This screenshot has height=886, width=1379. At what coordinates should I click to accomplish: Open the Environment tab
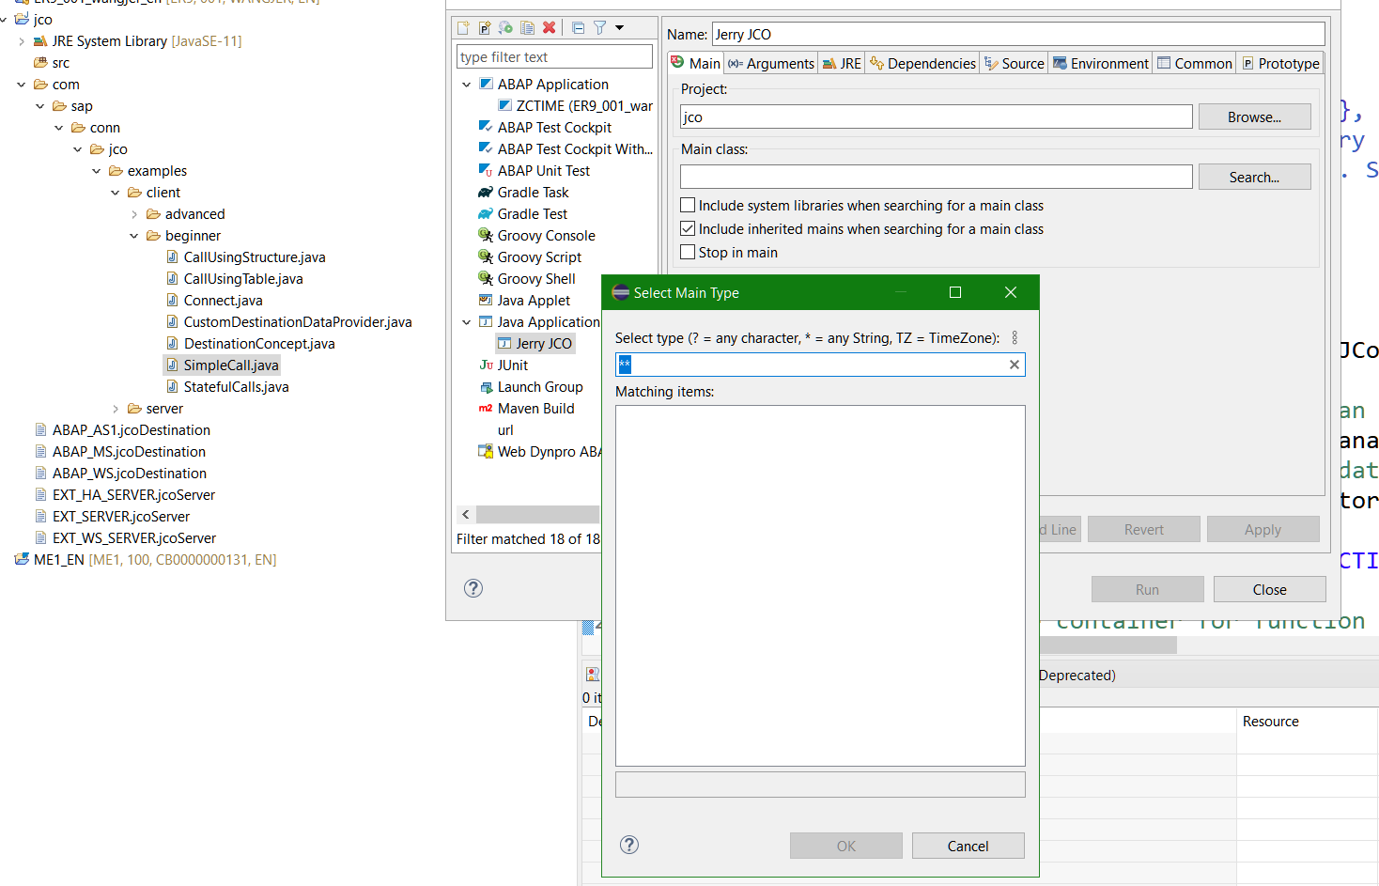(x=1100, y=63)
